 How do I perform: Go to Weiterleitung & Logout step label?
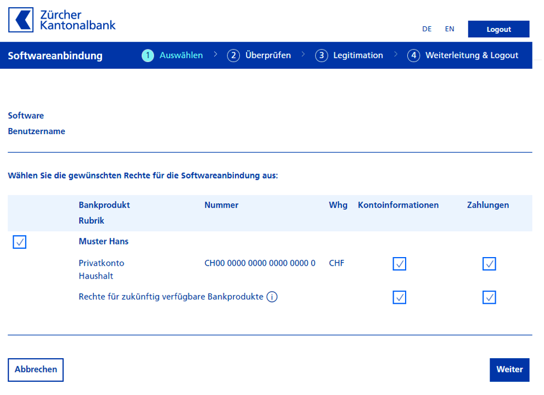[472, 55]
